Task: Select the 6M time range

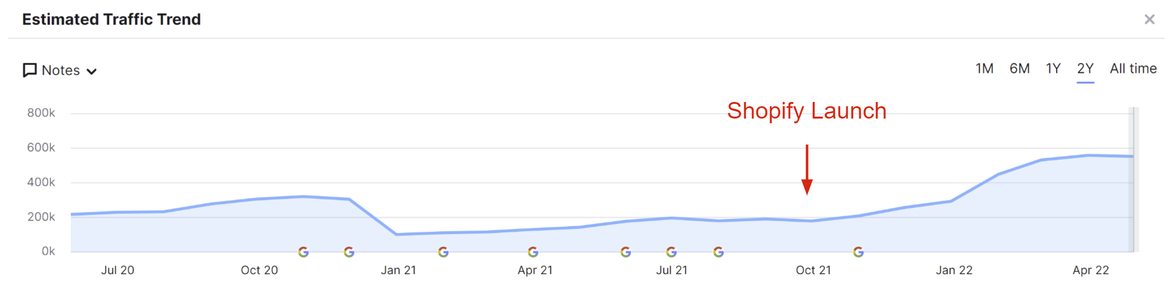Action: pyautogui.click(x=1019, y=69)
